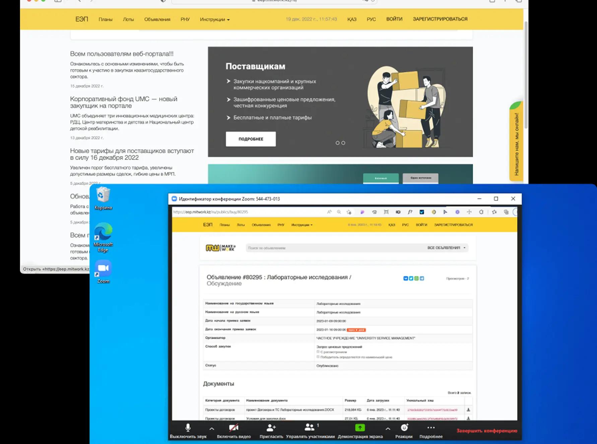This screenshot has width=597, height=444.
Task: Tick the lowest-price winner checkbox
Action: tap(318, 357)
